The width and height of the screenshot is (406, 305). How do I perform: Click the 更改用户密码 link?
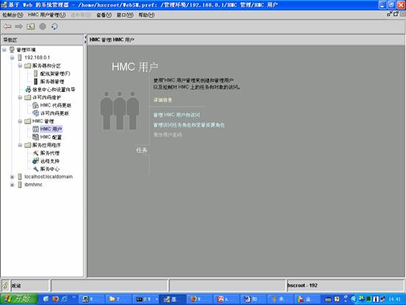(167, 134)
